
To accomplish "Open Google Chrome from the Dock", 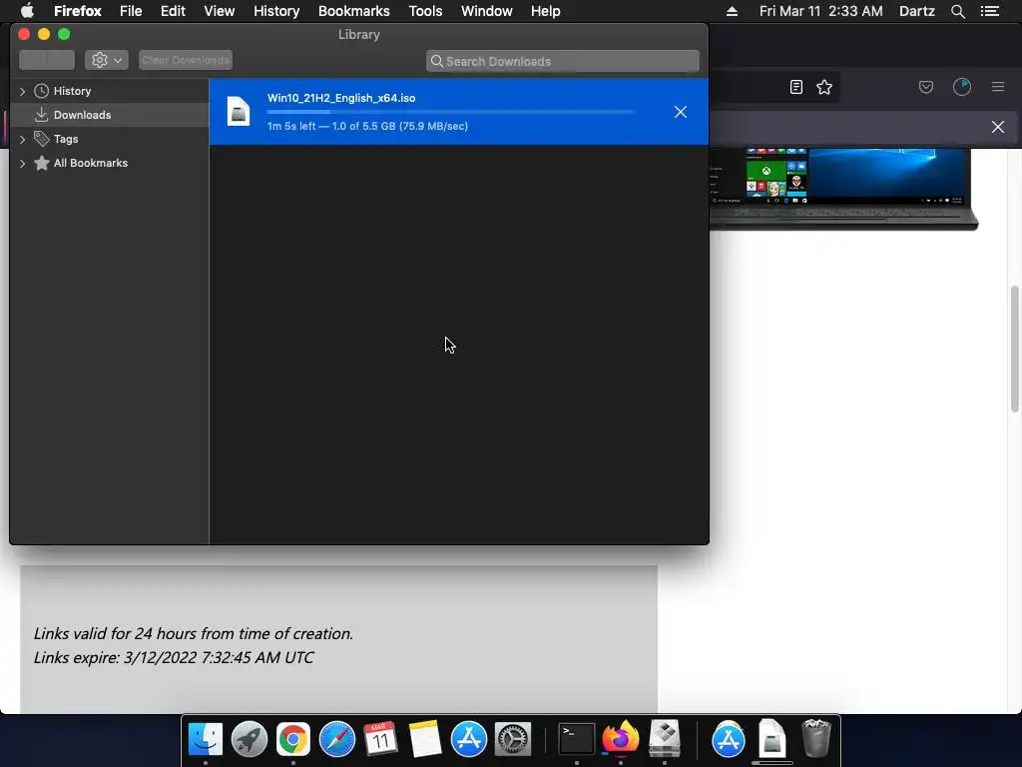I will [293, 739].
